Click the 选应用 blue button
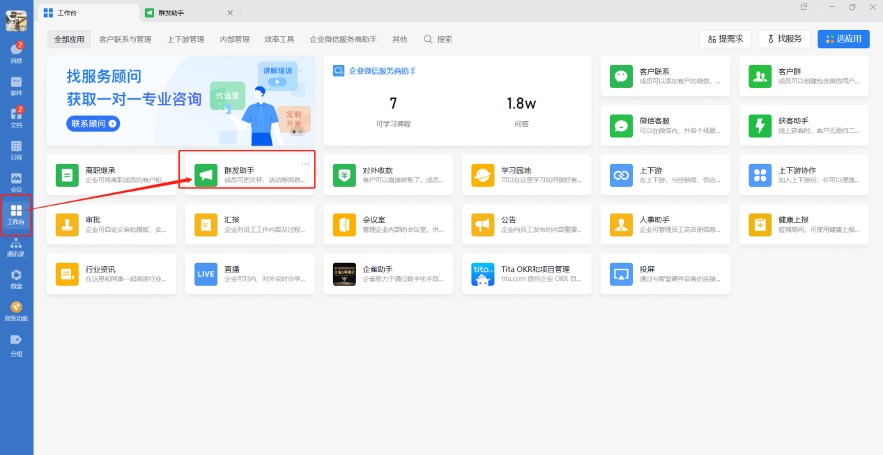This screenshot has width=883, height=455. pos(843,39)
